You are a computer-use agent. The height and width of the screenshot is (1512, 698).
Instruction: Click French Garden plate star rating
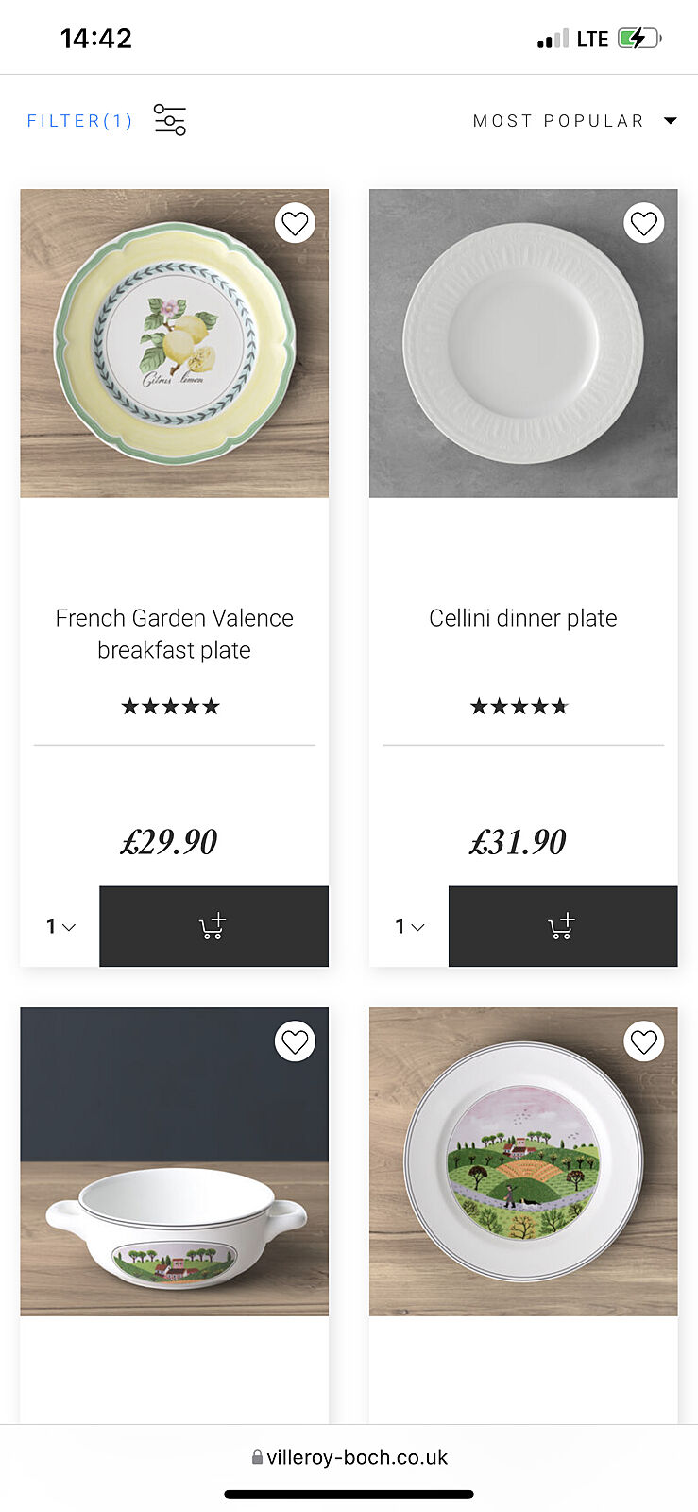point(170,706)
